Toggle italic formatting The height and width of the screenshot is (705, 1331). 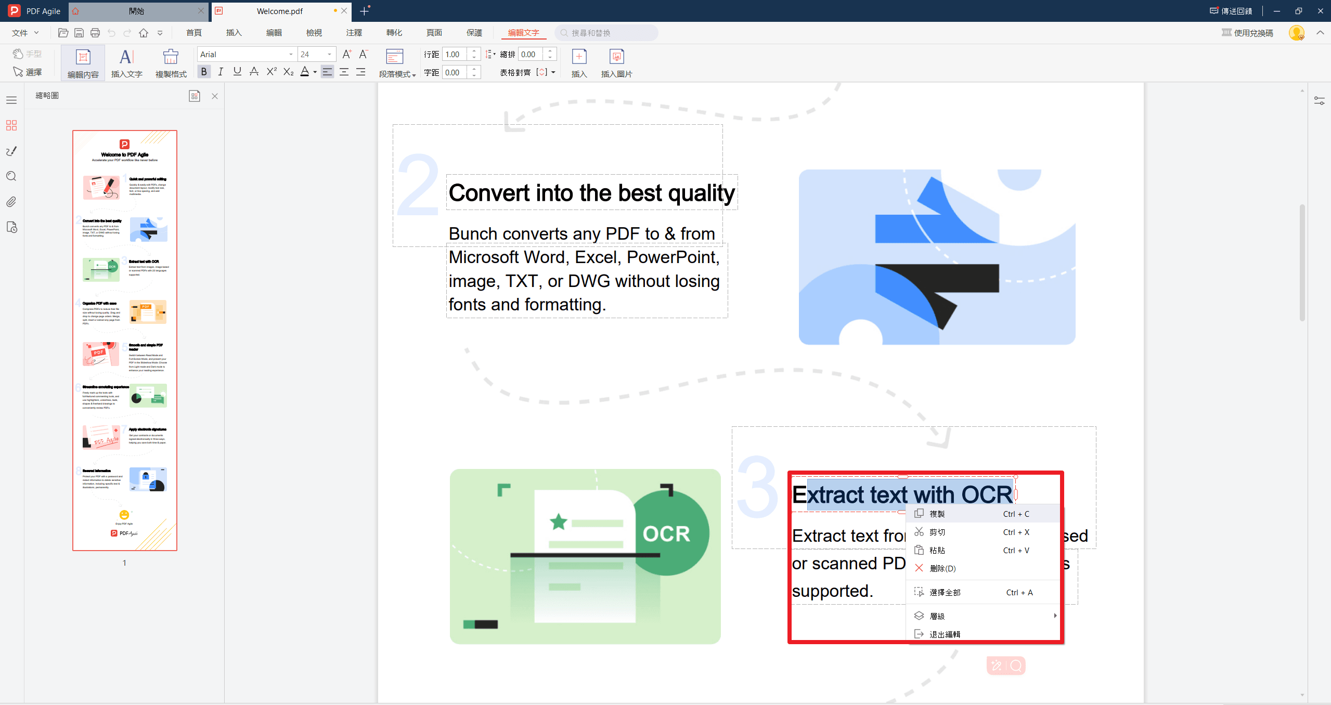[221, 72]
